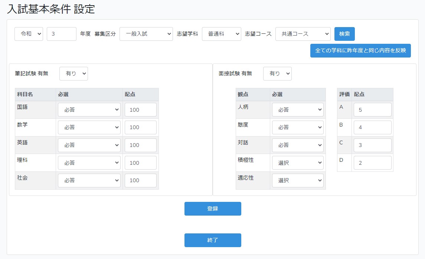The image size is (425, 259).
Task: Open the 社会 必選 dropdown
Action: pyautogui.click(x=89, y=180)
